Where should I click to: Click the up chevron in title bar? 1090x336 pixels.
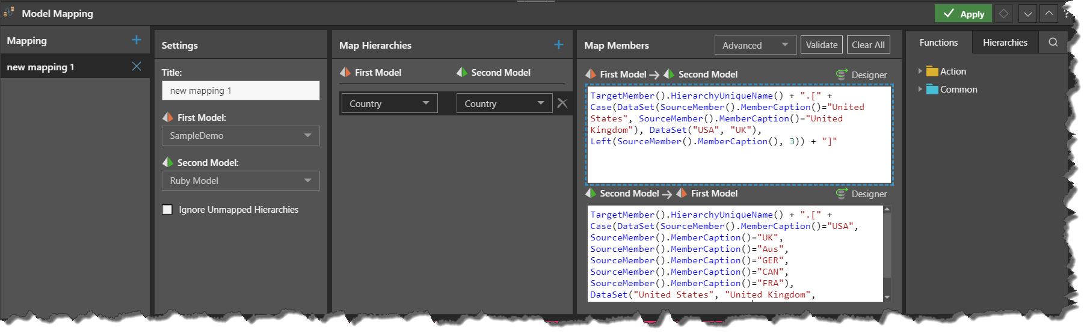1048,13
